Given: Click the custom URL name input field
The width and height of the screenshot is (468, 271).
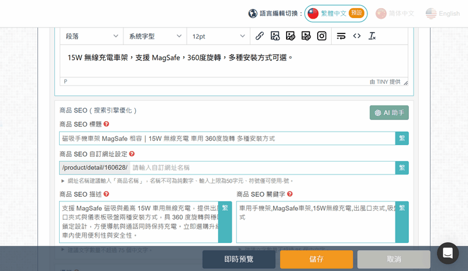Looking at the screenshot, I should tap(263, 167).
